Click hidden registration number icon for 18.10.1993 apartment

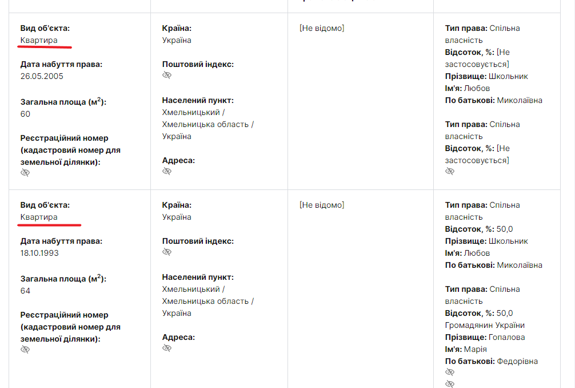(25, 350)
